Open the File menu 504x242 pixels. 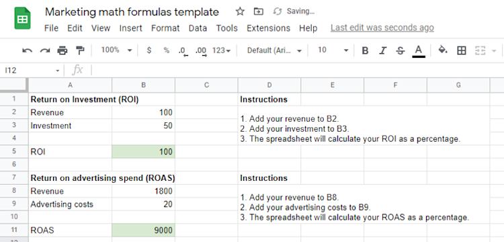[x=52, y=28]
